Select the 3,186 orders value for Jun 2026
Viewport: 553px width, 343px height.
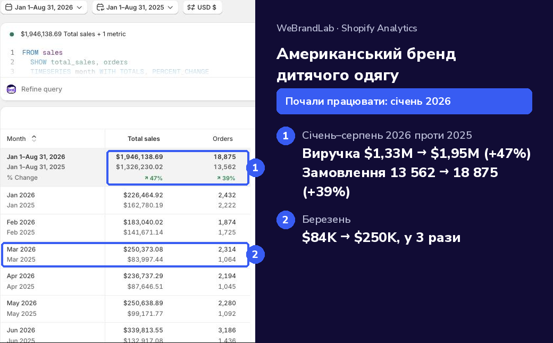click(x=227, y=330)
